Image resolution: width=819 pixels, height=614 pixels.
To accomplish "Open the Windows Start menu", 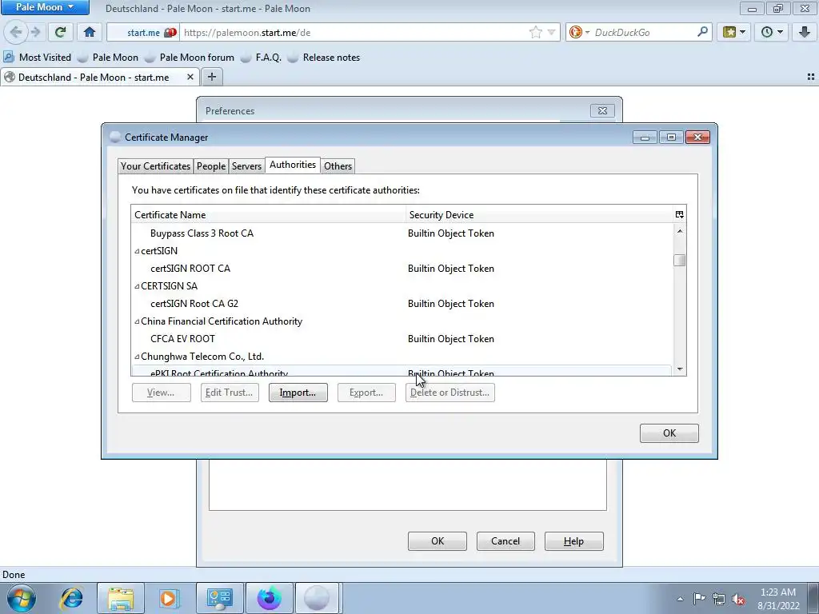I will coord(22,598).
